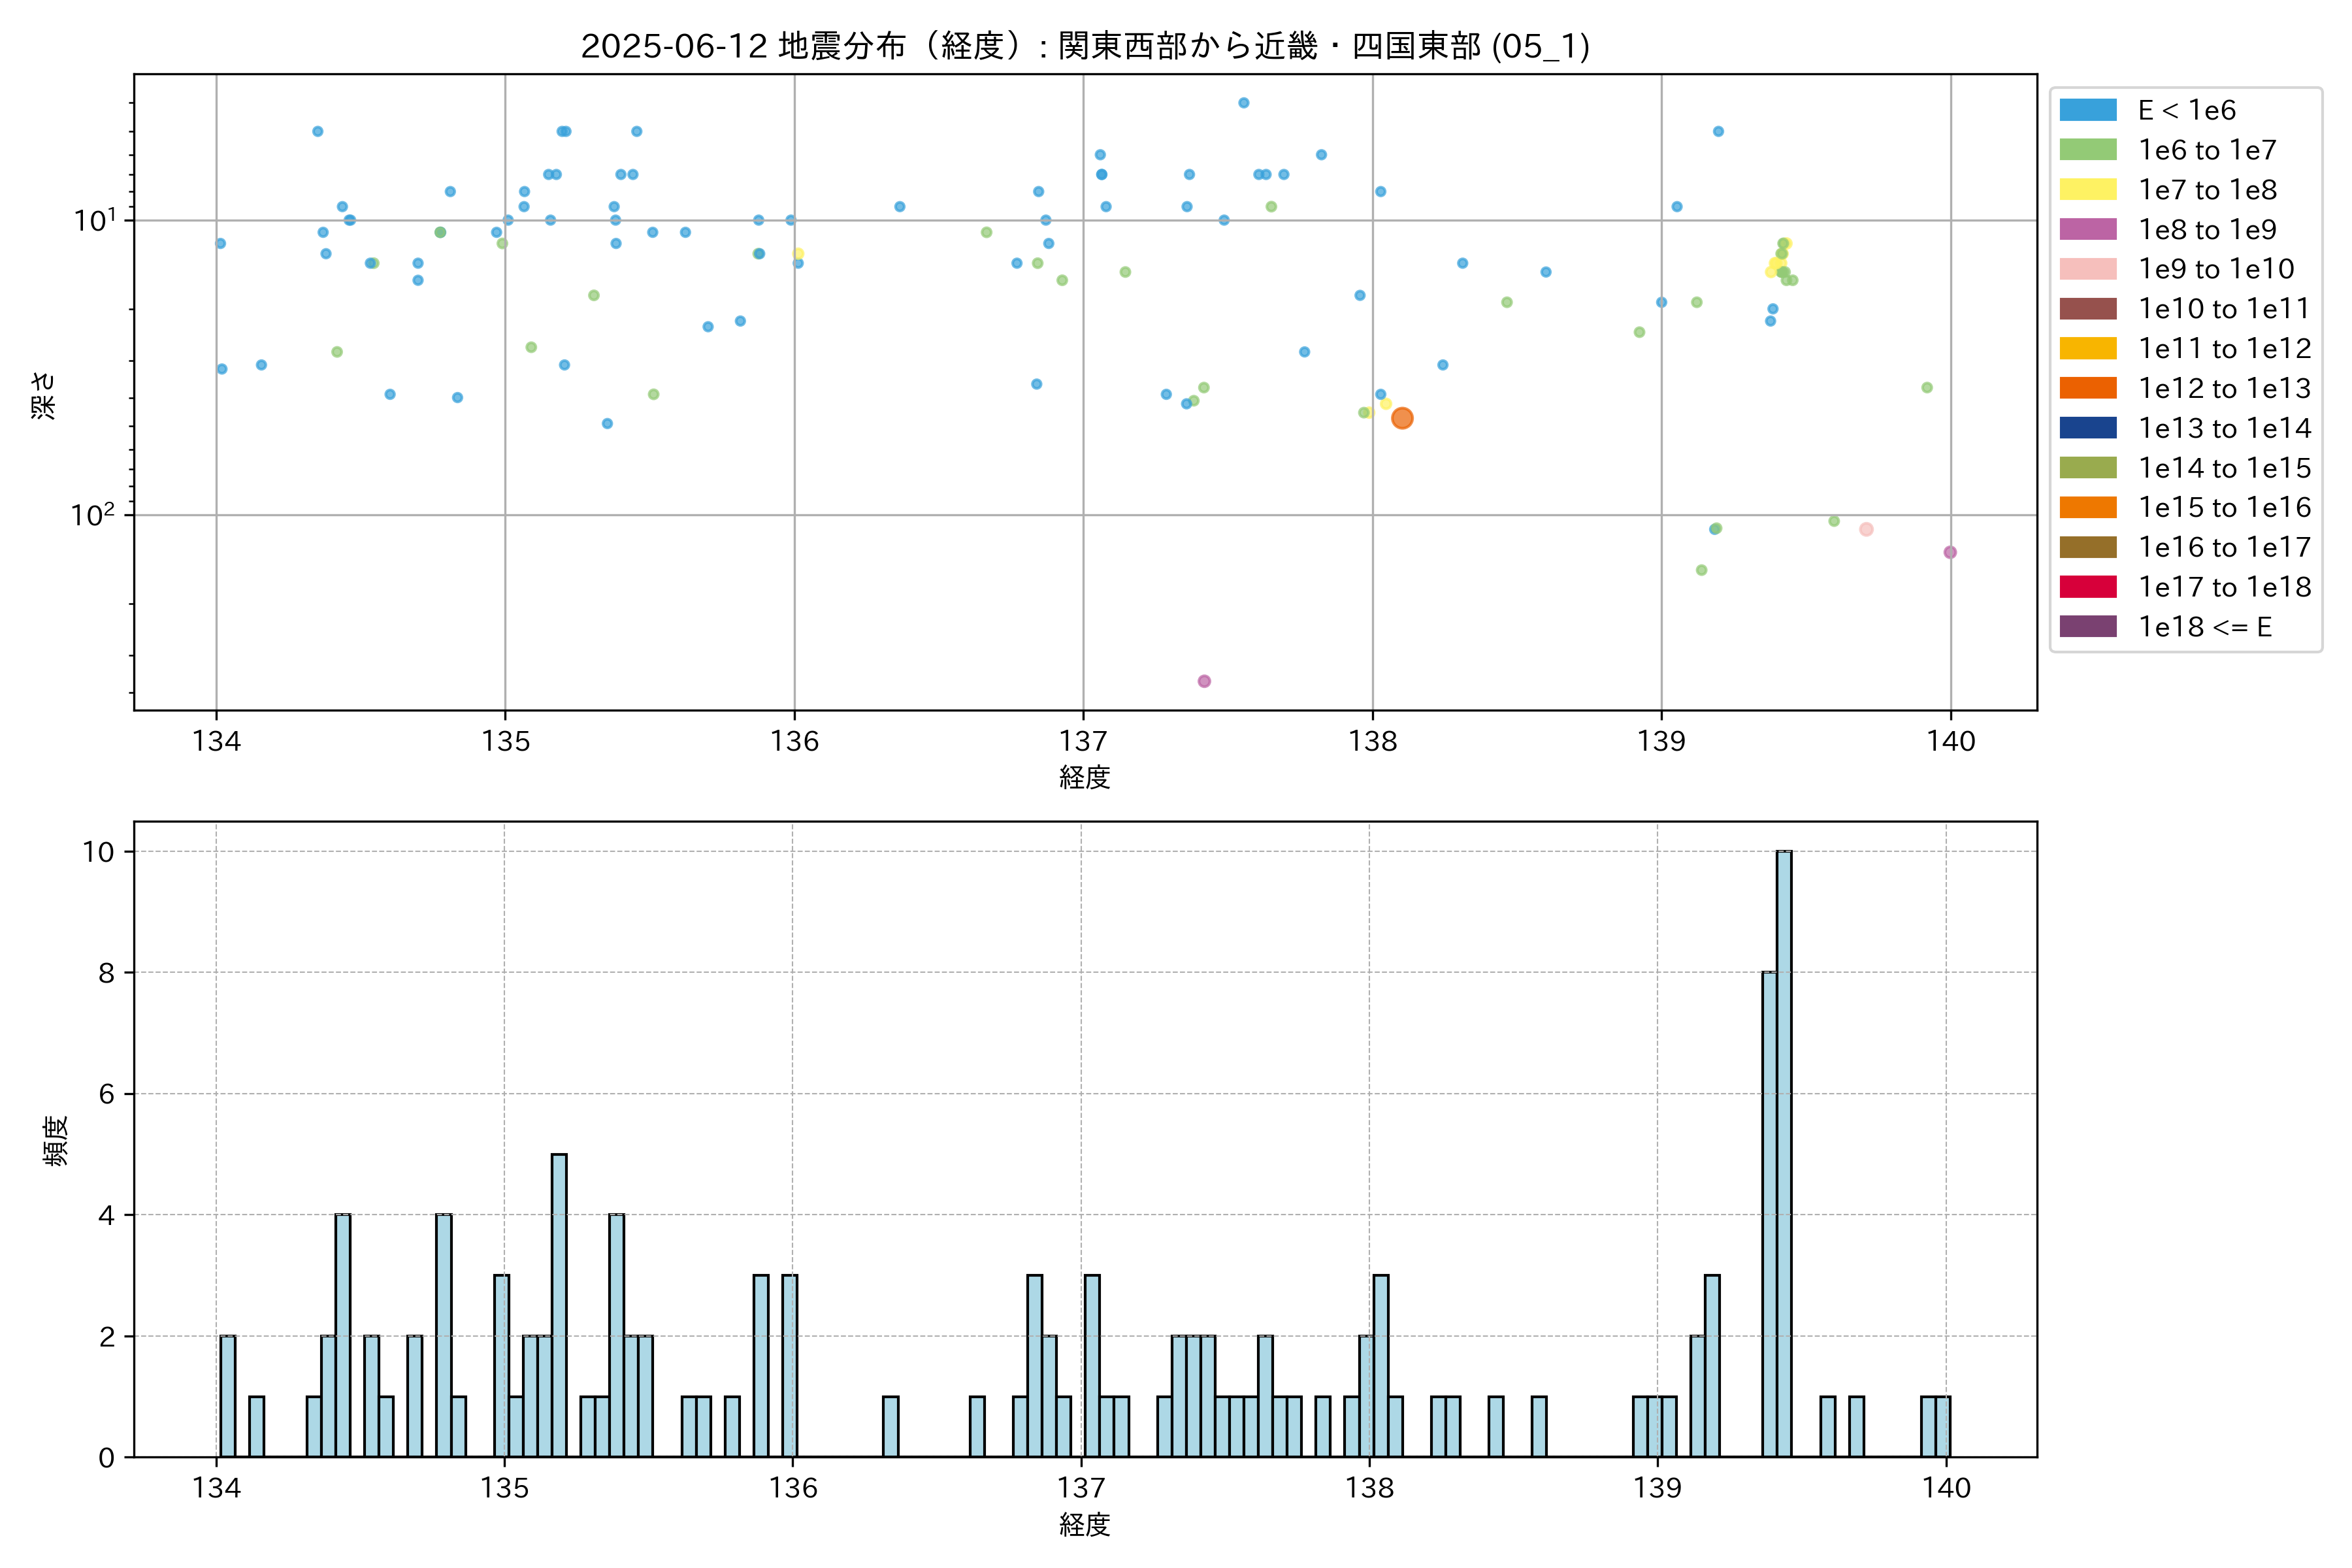Click the magenta point at longitude 140
2352x1568 pixels.
(1950, 552)
